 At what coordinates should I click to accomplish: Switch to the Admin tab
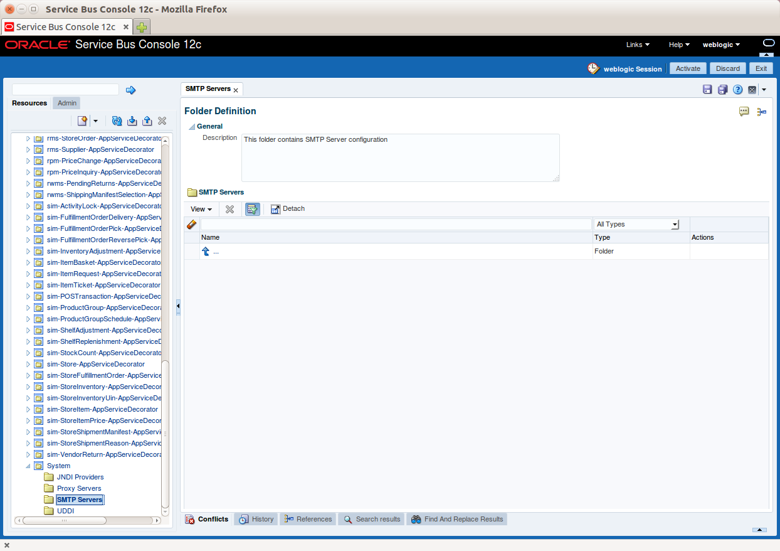click(x=67, y=103)
